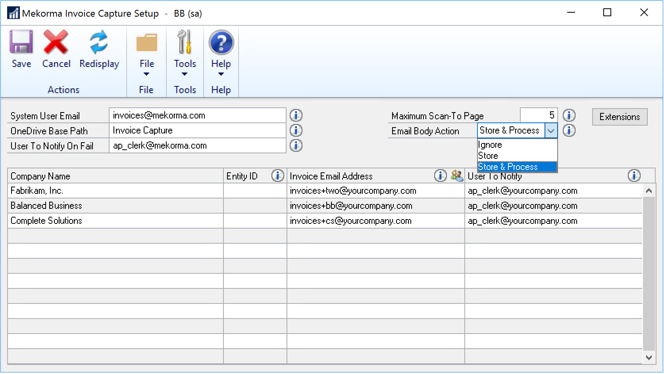Image resolution: width=664 pixels, height=374 pixels.
Task: Click the System User Email input field
Action: [x=197, y=115]
